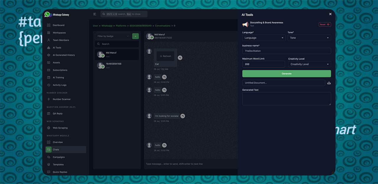Select Number Scanner in the sidebar
Viewport: 378px width, 184px height.
point(61,100)
